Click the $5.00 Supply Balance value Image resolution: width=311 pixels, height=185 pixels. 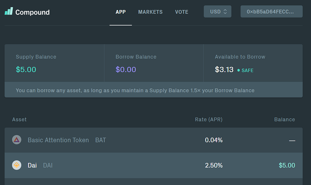tap(26, 69)
